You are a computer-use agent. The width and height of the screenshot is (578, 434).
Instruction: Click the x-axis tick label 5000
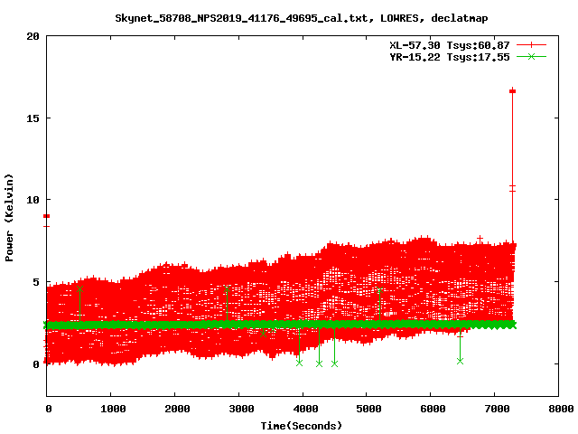pyautogui.click(x=368, y=409)
